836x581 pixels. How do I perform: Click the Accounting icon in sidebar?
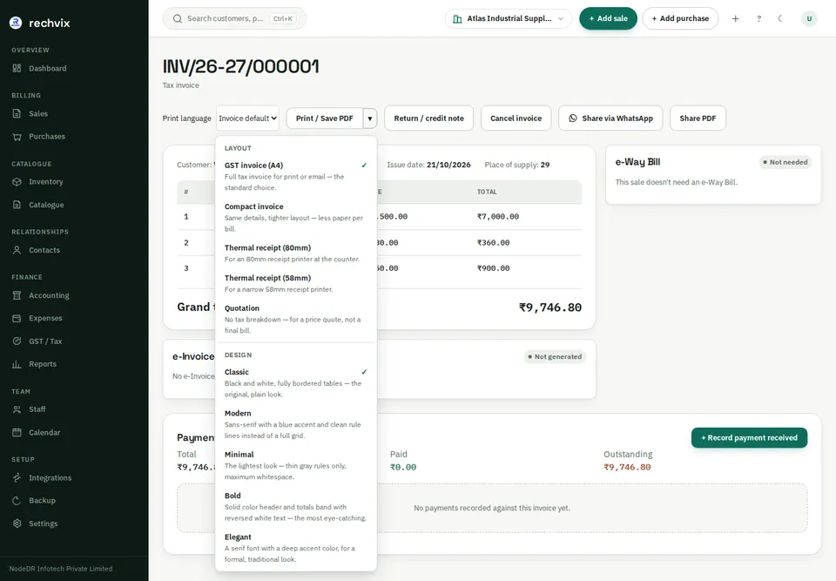point(17,295)
